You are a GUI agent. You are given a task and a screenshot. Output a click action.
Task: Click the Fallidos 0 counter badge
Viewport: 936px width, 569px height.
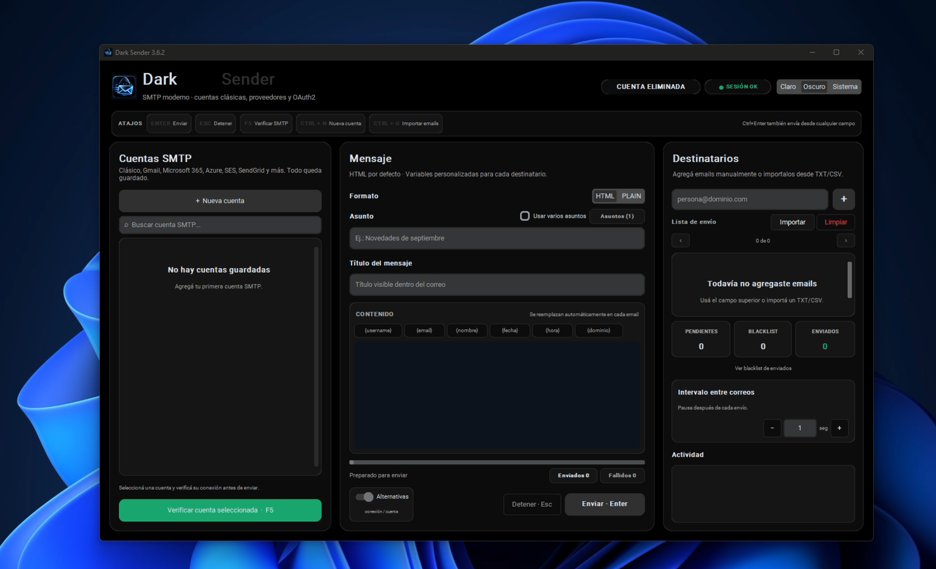coord(622,475)
